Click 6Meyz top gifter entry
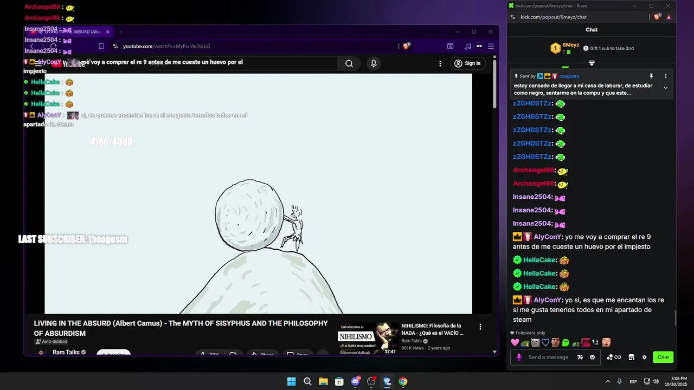Viewport: 694px width, 390px height. [564, 48]
